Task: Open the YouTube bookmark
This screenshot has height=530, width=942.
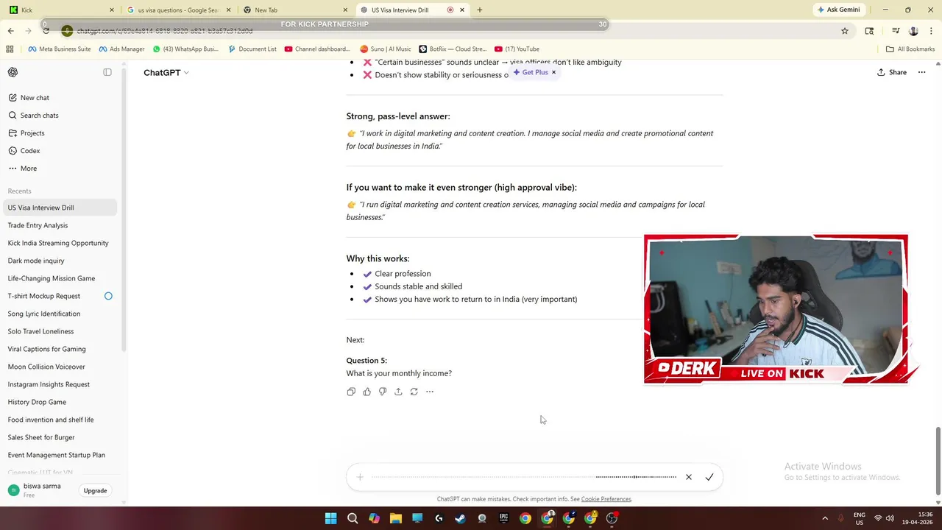Action: [x=517, y=49]
